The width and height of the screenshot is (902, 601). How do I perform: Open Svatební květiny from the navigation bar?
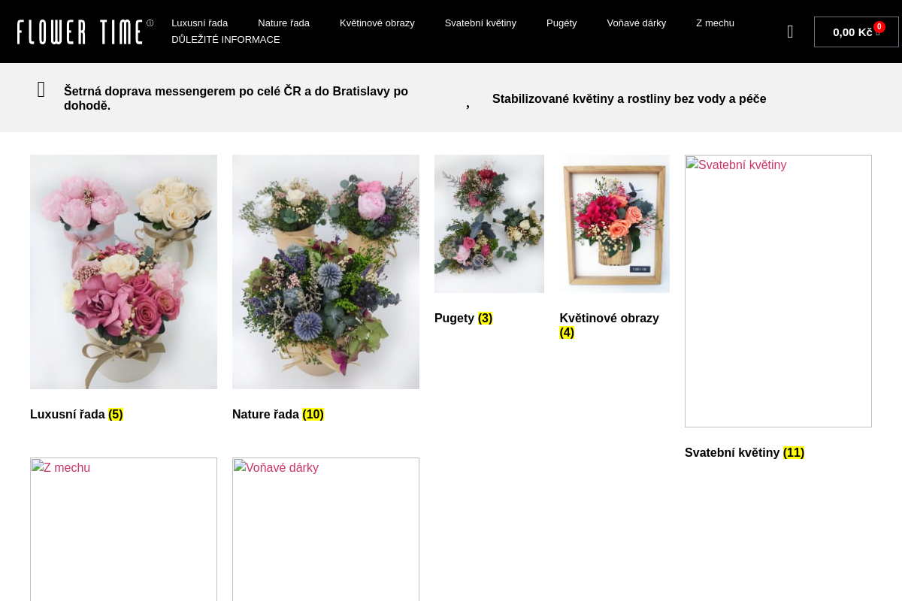pos(480,23)
